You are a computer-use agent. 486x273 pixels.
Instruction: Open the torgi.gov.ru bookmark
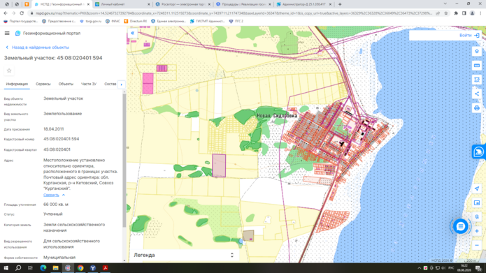tap(90, 22)
